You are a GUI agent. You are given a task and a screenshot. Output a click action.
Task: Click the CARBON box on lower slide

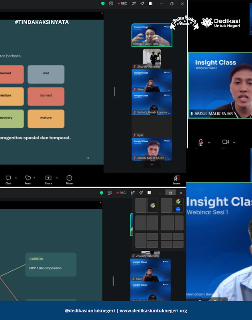click(x=51, y=265)
